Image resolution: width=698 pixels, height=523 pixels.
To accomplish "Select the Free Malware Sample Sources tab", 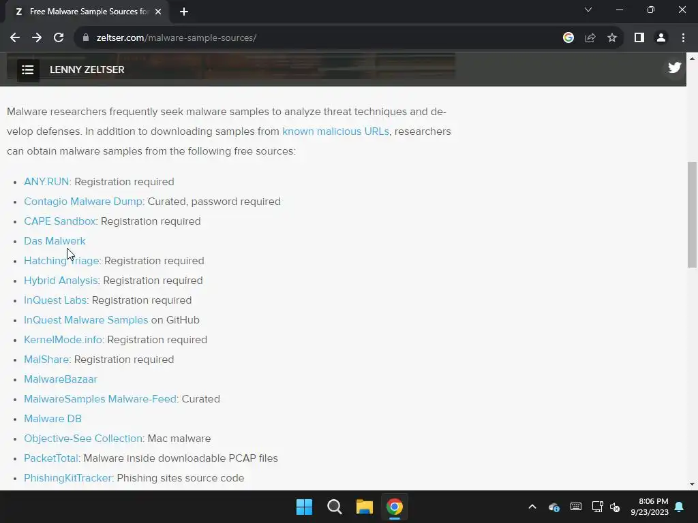I will [x=88, y=12].
